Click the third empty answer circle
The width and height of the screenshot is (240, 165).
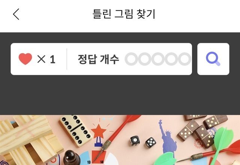tap(158, 59)
